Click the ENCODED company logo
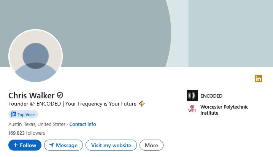 192,95
